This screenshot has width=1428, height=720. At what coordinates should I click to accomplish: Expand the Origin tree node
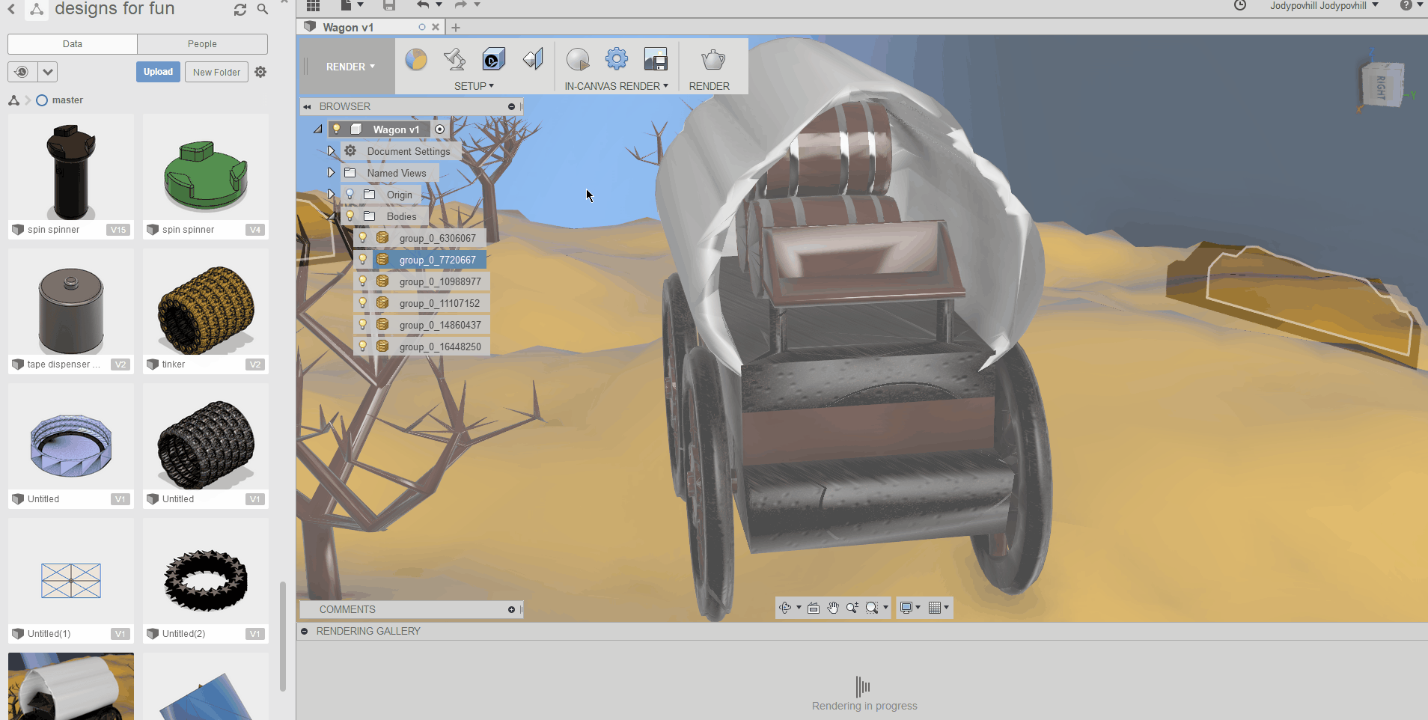(x=331, y=194)
